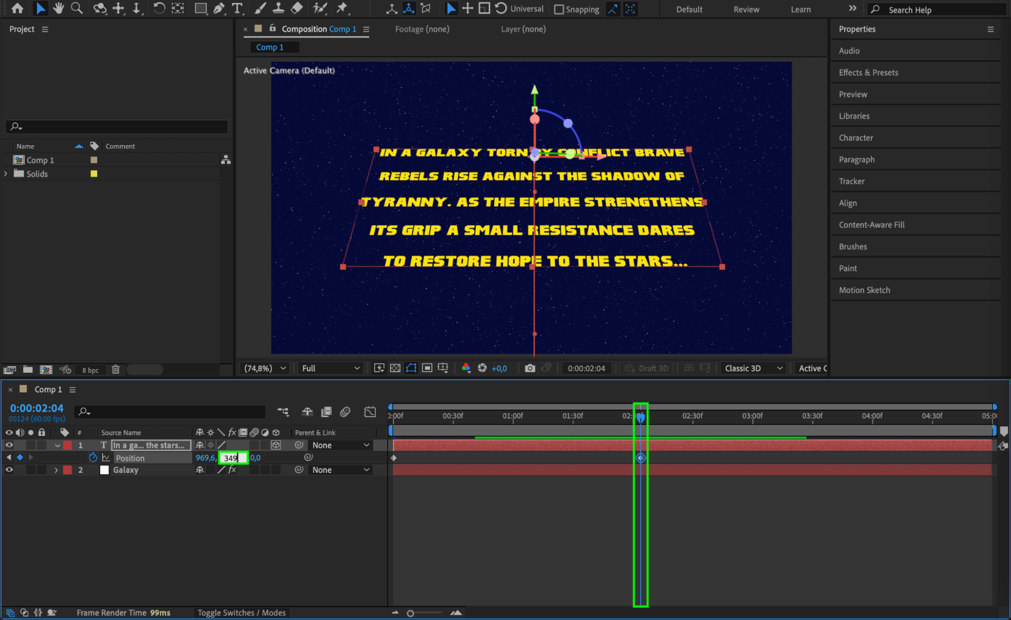This screenshot has height=620, width=1011.
Task: Select the Zoom tool
Action: point(76,8)
